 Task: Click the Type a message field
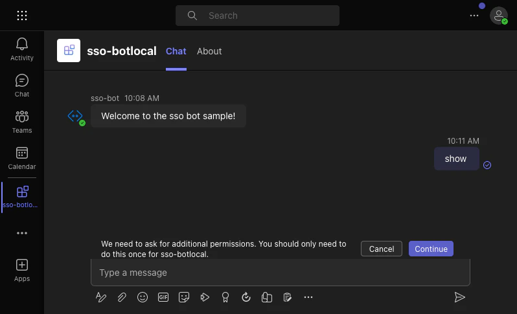point(281,273)
